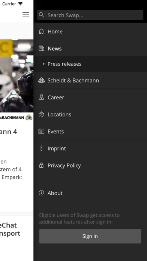The height and width of the screenshot is (261, 147).
Task: Focus the Search Swap input field
Action: coord(90,15)
